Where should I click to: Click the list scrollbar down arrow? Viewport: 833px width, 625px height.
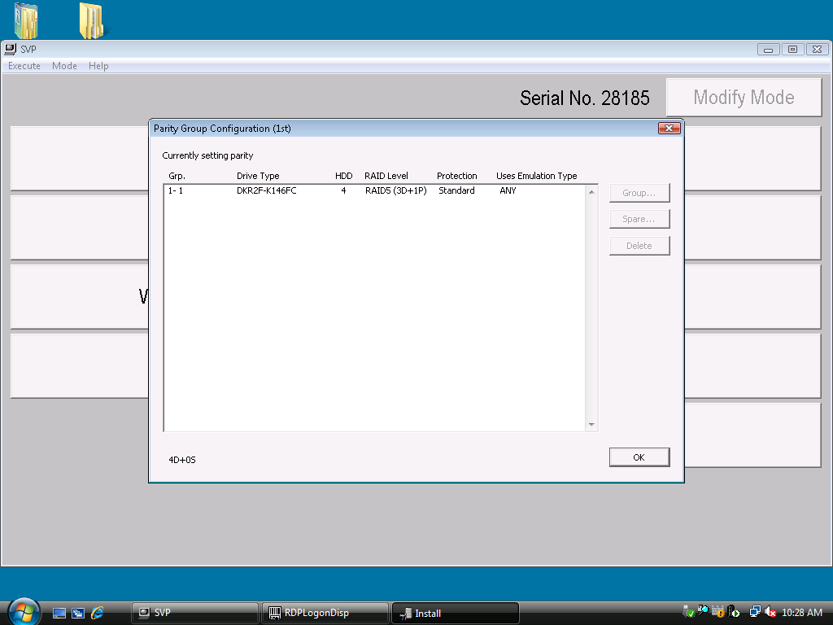591,425
